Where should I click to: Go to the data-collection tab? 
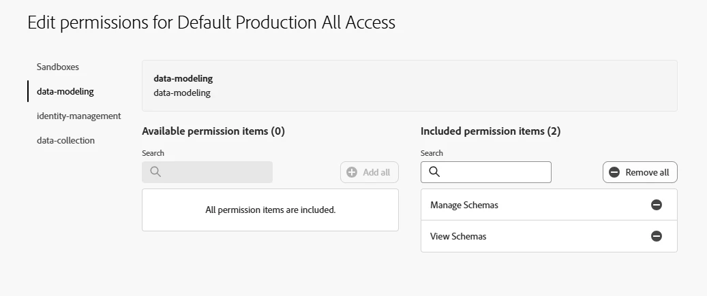click(65, 140)
